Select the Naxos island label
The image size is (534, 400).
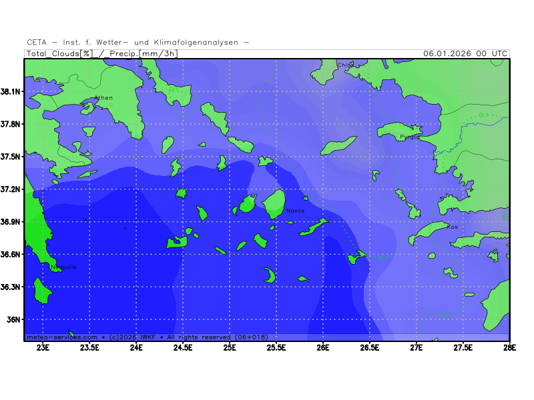295,211
